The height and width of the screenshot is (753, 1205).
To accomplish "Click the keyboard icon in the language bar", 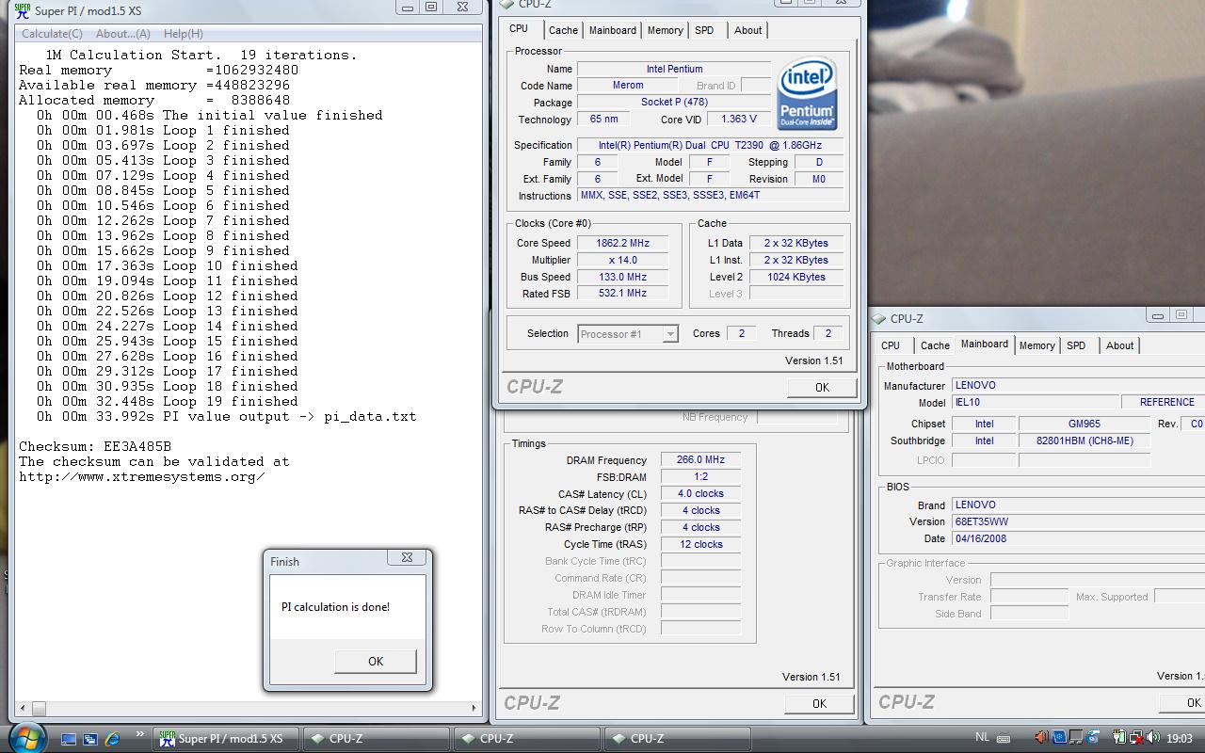I will (x=1004, y=739).
